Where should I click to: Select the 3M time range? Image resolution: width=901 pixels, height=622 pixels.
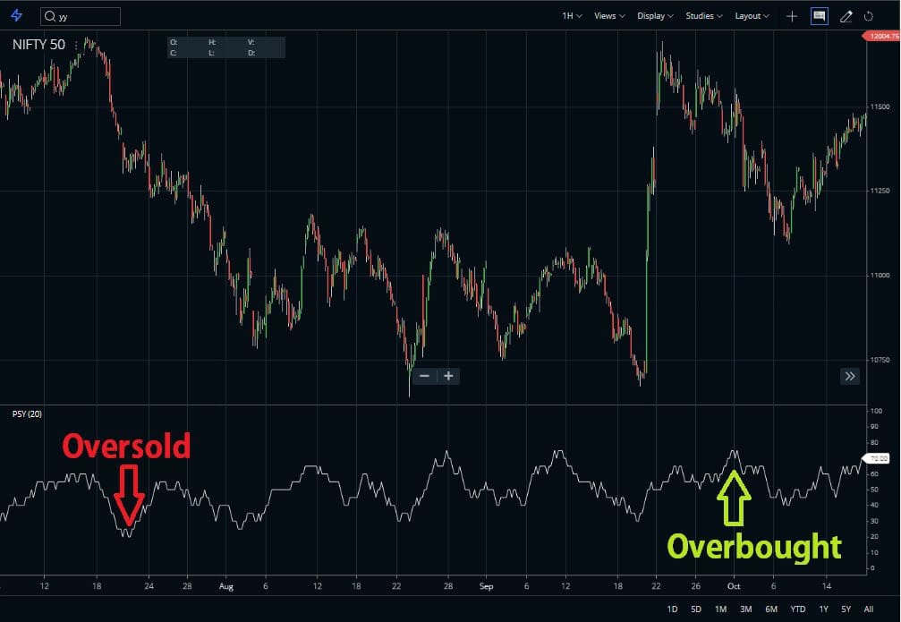pyautogui.click(x=746, y=609)
